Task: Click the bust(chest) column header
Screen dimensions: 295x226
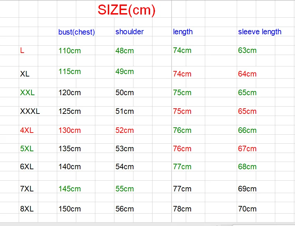Action: (x=77, y=32)
